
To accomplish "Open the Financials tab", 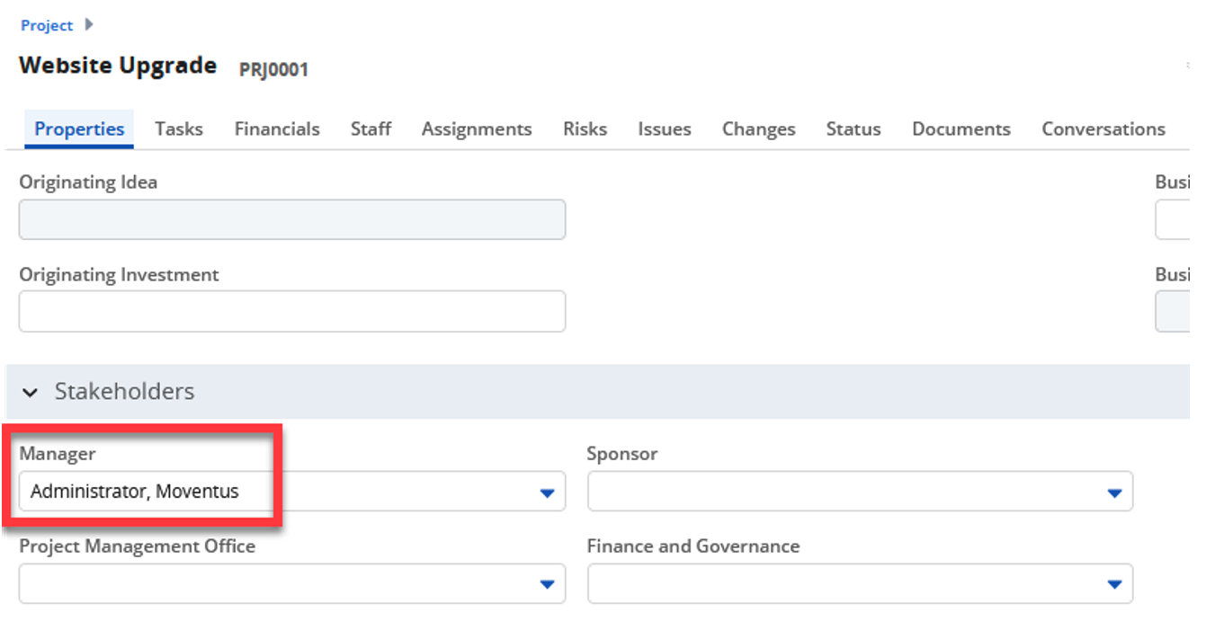I will coord(277,129).
